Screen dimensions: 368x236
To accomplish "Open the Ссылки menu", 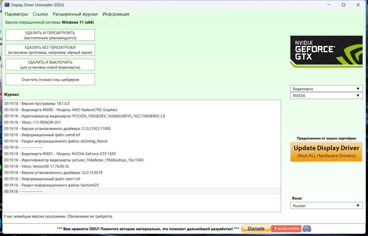I will 40,14.
